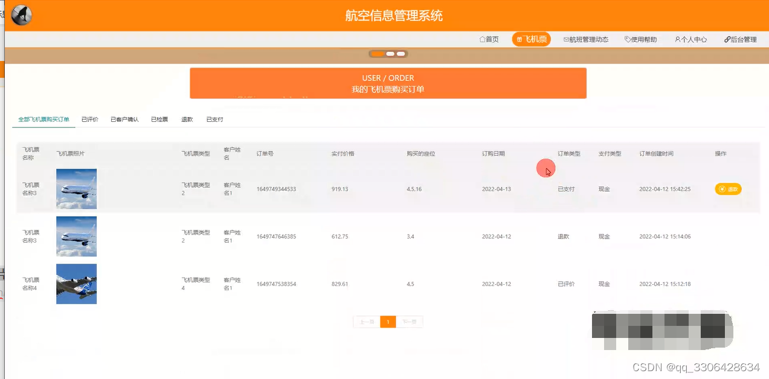Open the airplane photo thumbnail of order 飞机票名称4
Viewport: 769px width, 379px height.
[x=76, y=284]
